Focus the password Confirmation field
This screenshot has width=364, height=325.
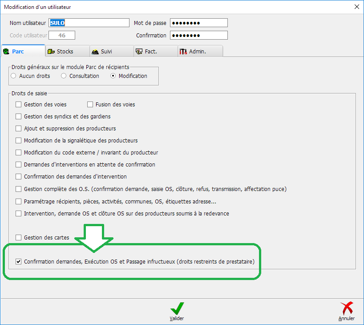pos(198,35)
